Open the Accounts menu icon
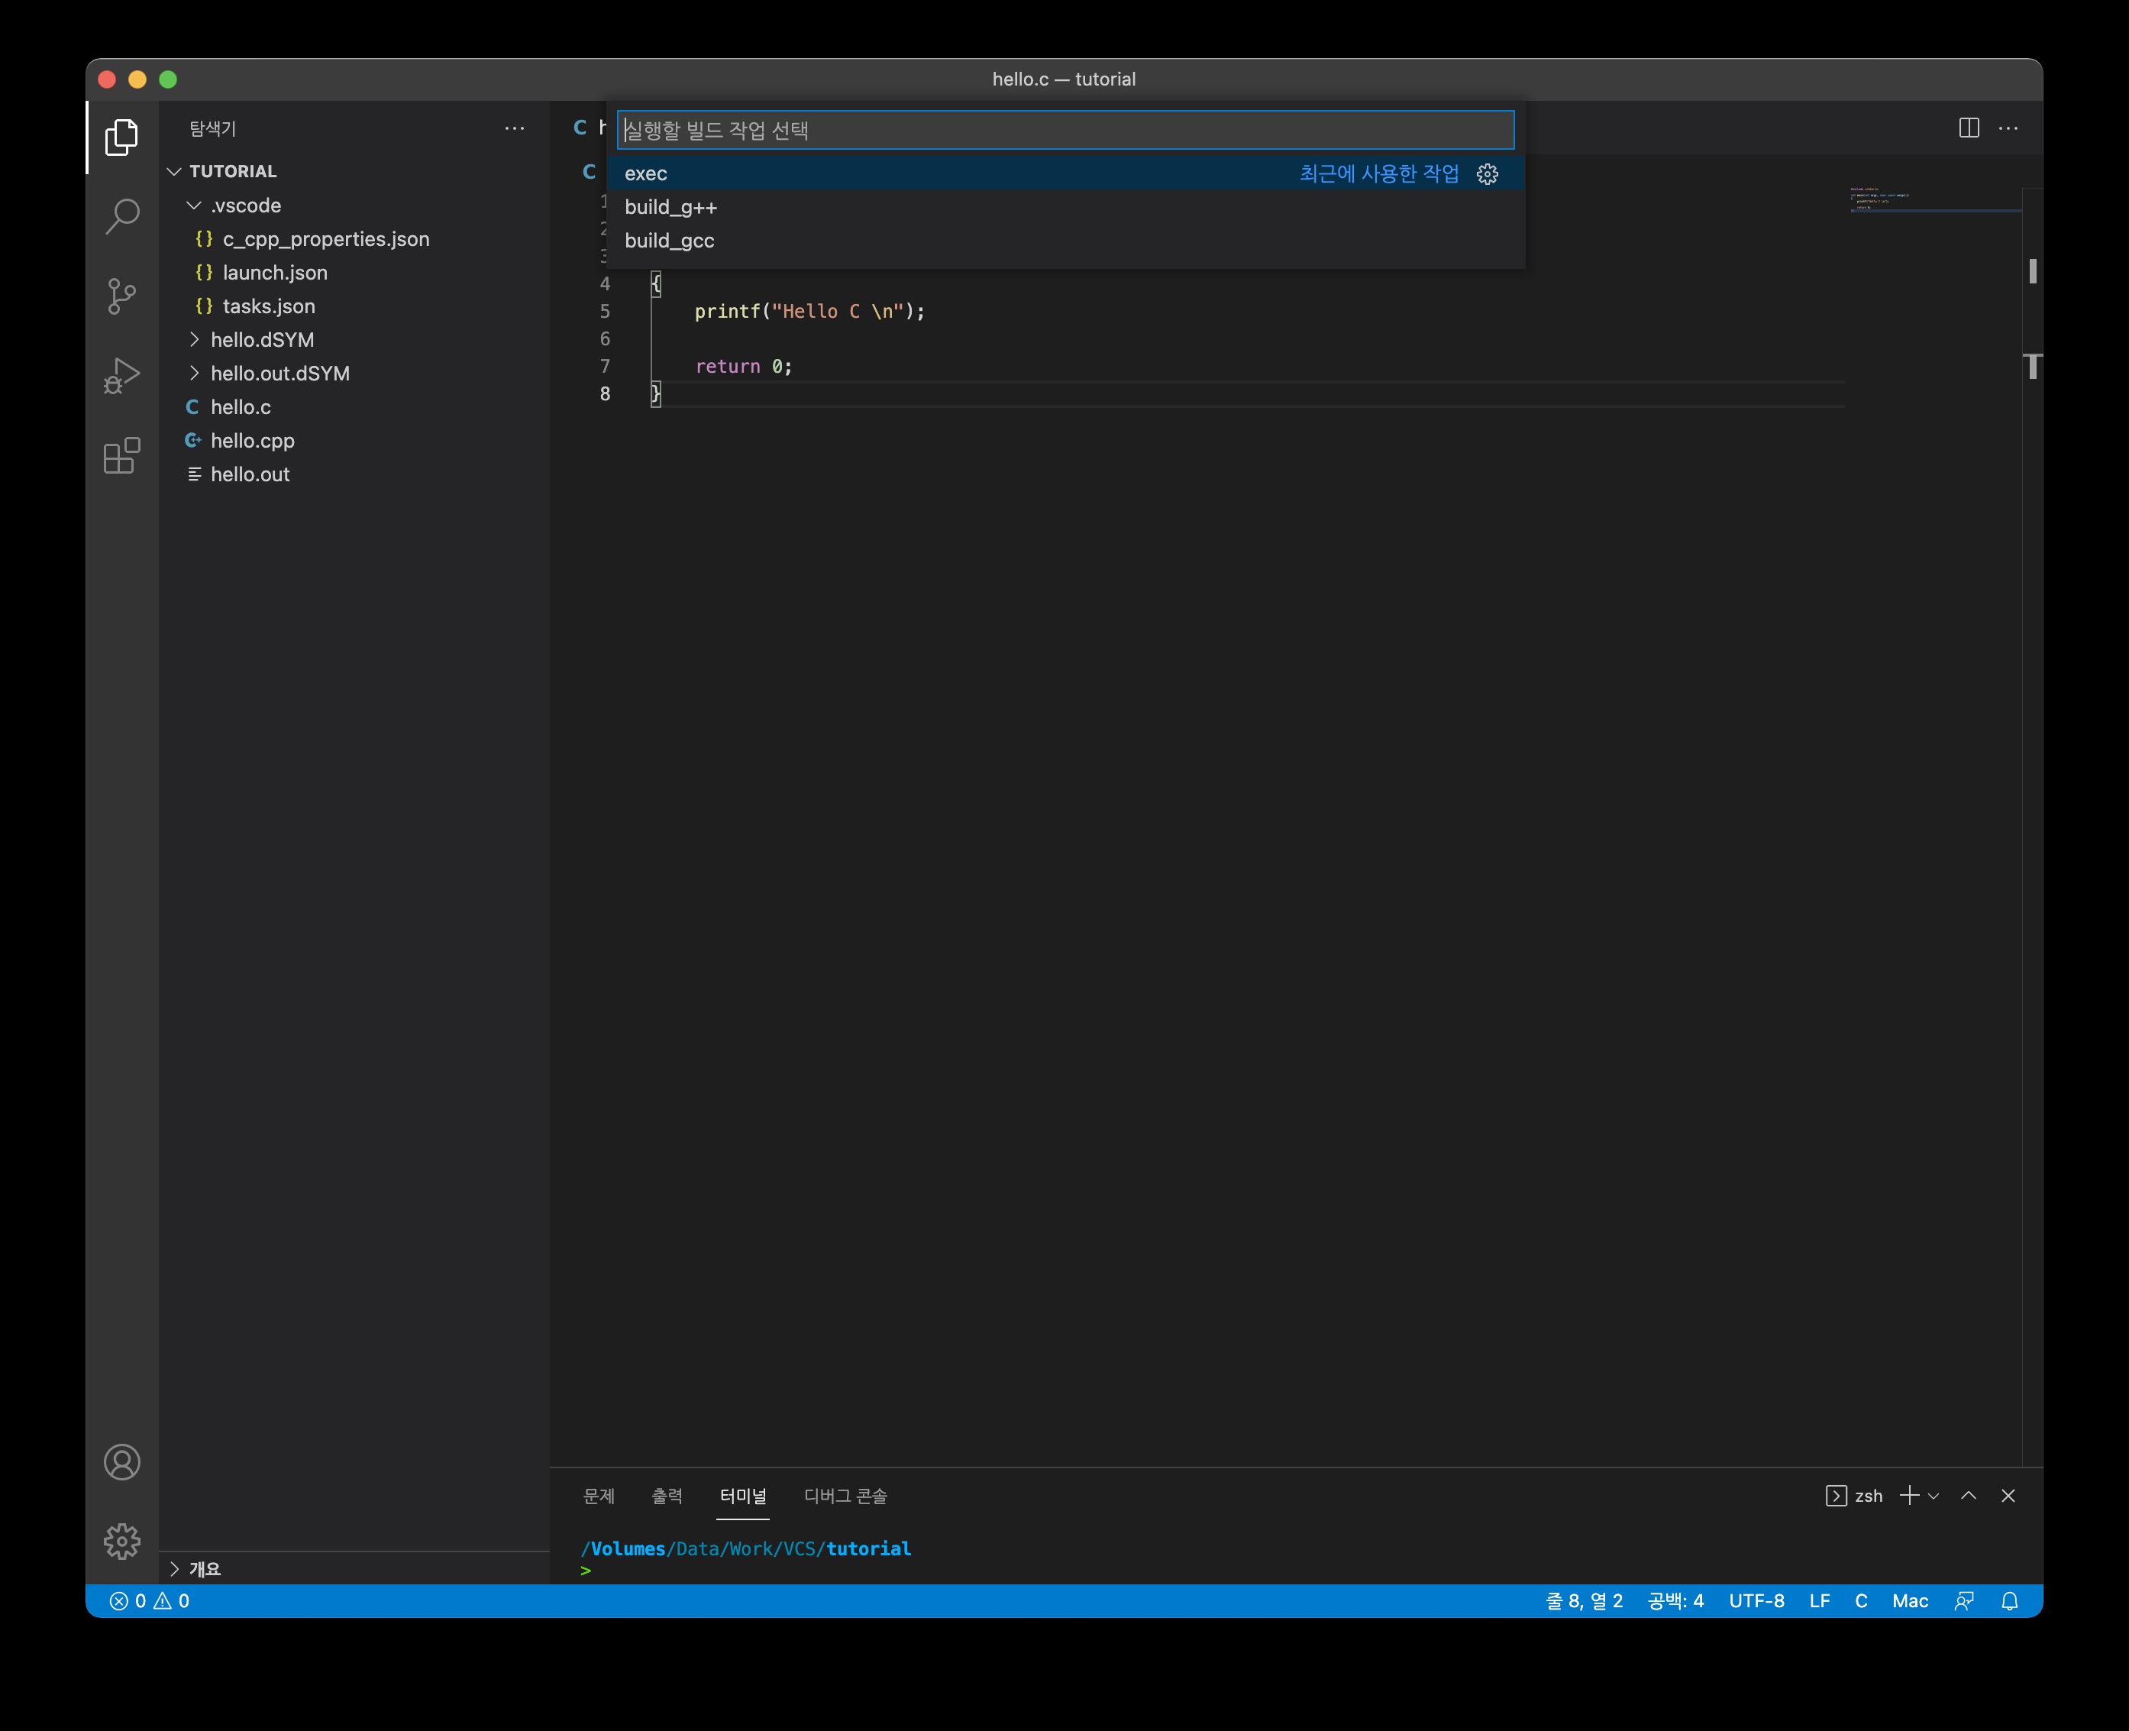The width and height of the screenshot is (2129, 1731). pyautogui.click(x=121, y=1462)
